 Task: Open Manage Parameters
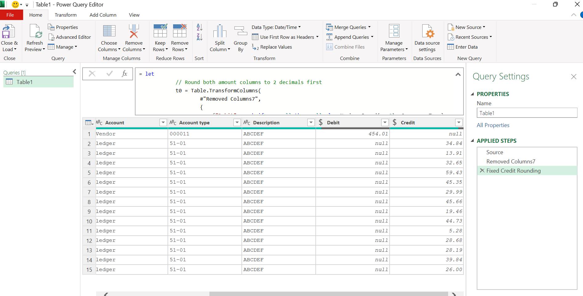click(394, 38)
